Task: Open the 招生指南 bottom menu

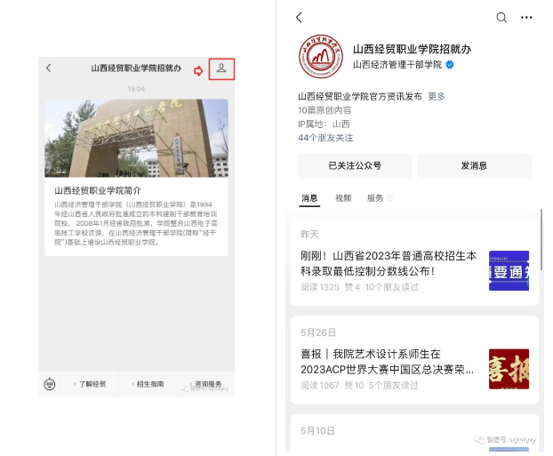Action: click(x=148, y=384)
